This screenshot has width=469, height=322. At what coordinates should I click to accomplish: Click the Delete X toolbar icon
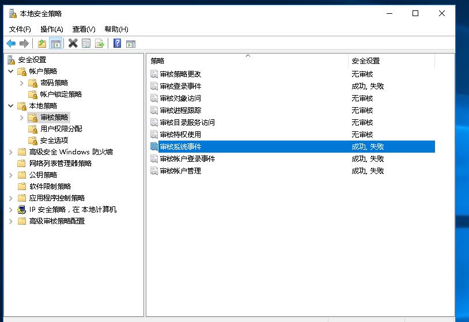click(x=73, y=43)
